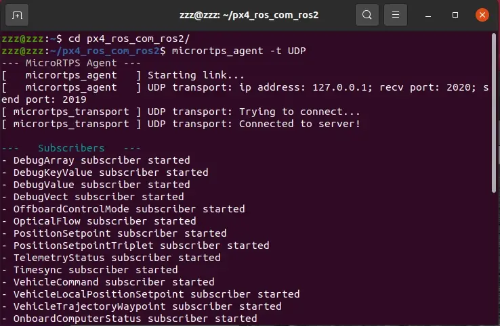Open the hamburger menu
Viewport: 500px width, 326px height.
coord(396,15)
